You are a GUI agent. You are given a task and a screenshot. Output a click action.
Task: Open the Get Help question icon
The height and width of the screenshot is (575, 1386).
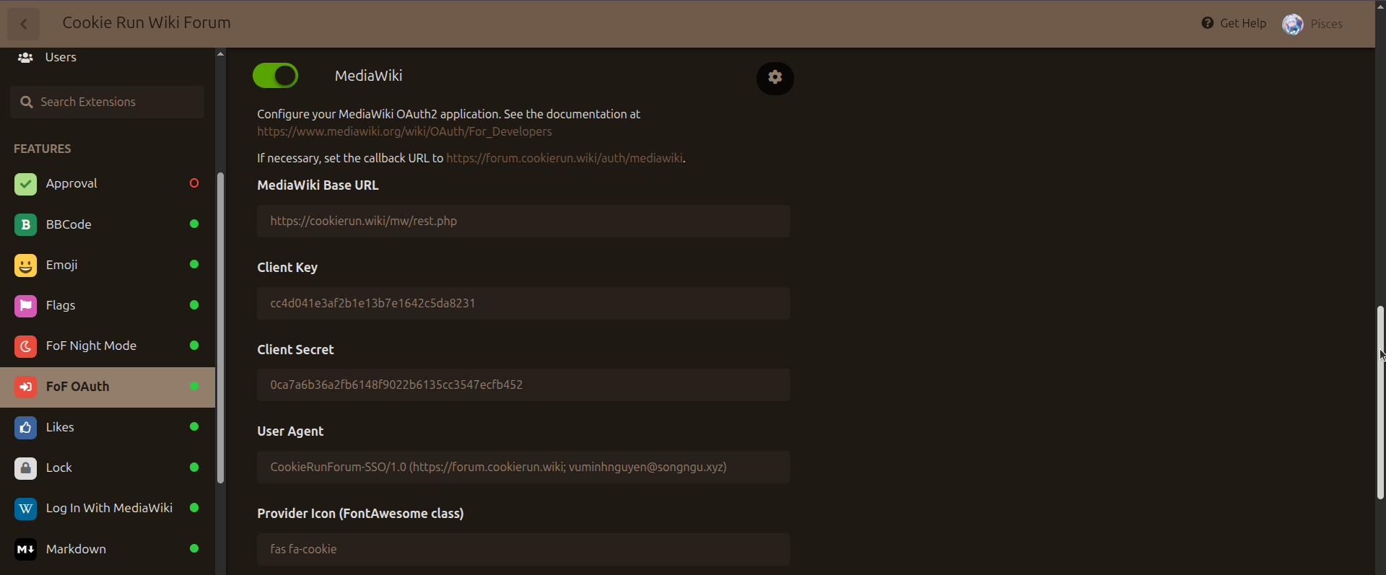pyautogui.click(x=1207, y=23)
